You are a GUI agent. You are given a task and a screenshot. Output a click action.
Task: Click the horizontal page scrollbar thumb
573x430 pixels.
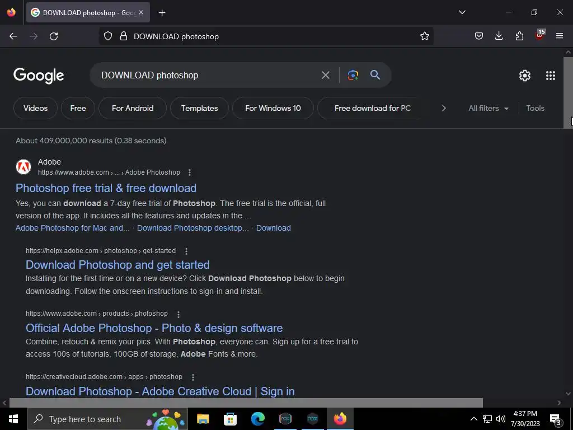coord(246,403)
